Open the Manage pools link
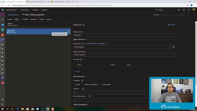Viewport: 197px width, 111px height. click(x=103, y=43)
